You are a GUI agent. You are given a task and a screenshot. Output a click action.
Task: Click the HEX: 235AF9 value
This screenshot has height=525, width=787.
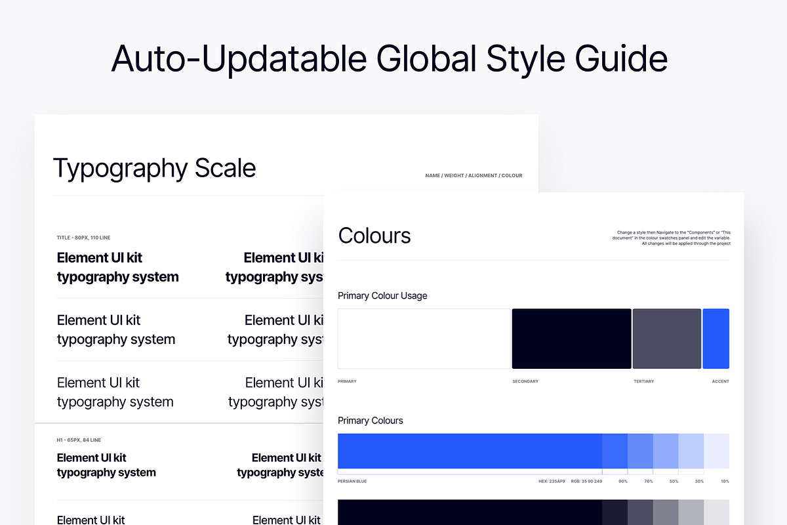(x=552, y=482)
